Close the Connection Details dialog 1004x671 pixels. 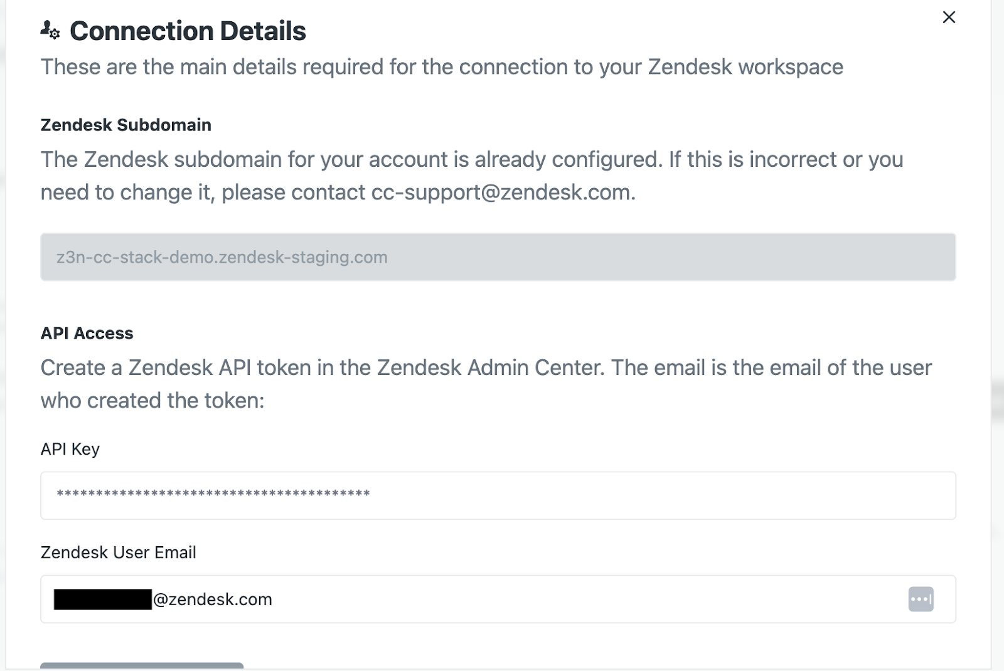click(949, 18)
